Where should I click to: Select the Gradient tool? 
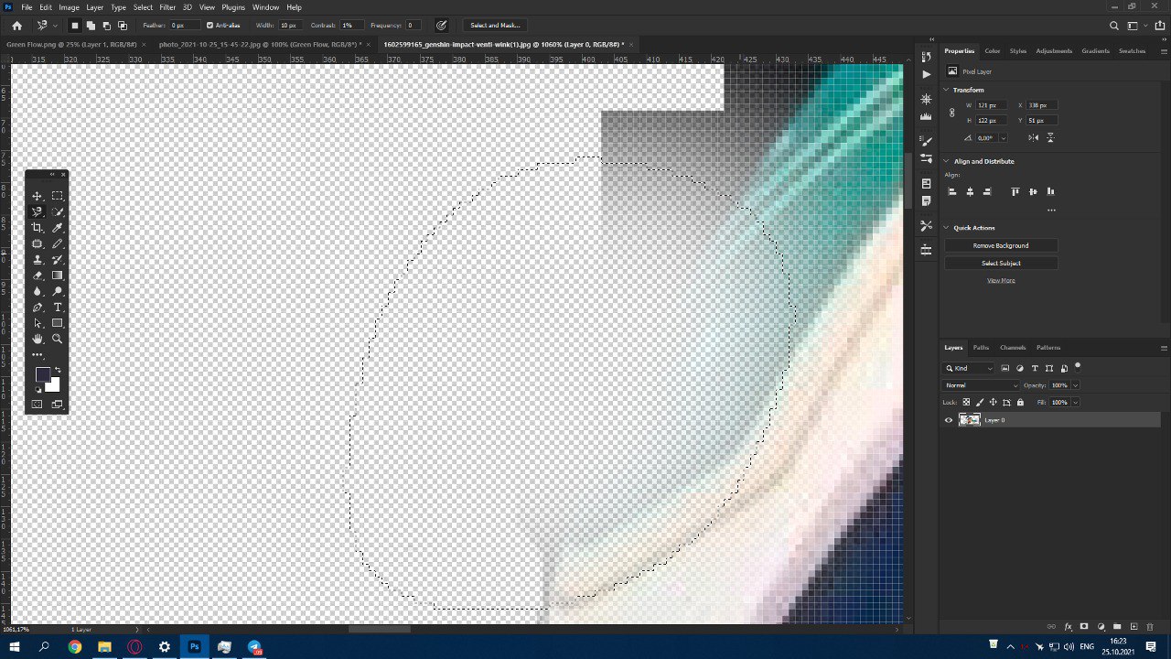58,275
